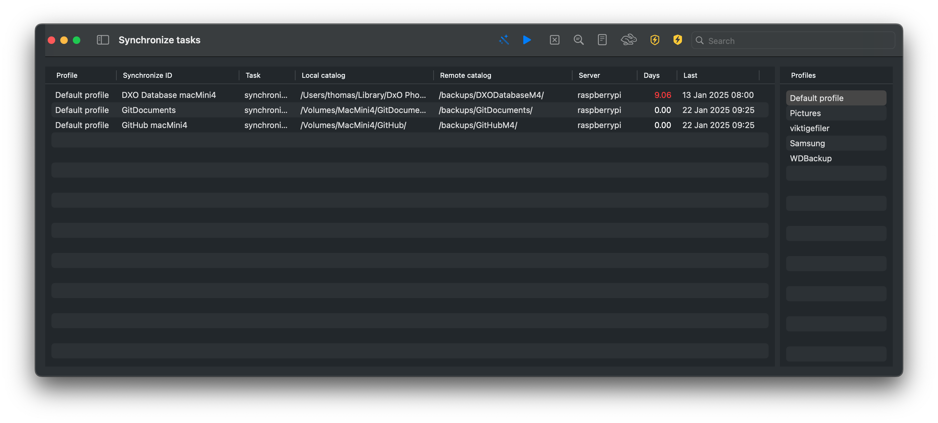938x423 pixels.
Task: Select the Samsung profile
Action: (x=836, y=143)
